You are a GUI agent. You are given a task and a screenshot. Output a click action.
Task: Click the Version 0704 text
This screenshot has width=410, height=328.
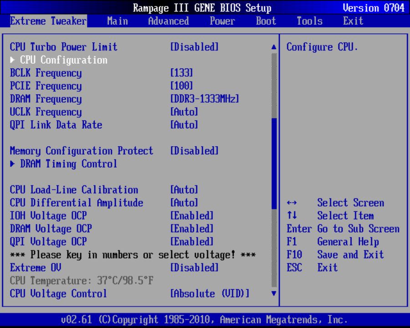coord(374,8)
